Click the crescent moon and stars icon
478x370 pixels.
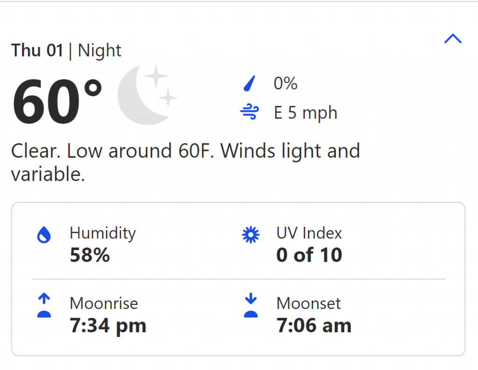147,95
